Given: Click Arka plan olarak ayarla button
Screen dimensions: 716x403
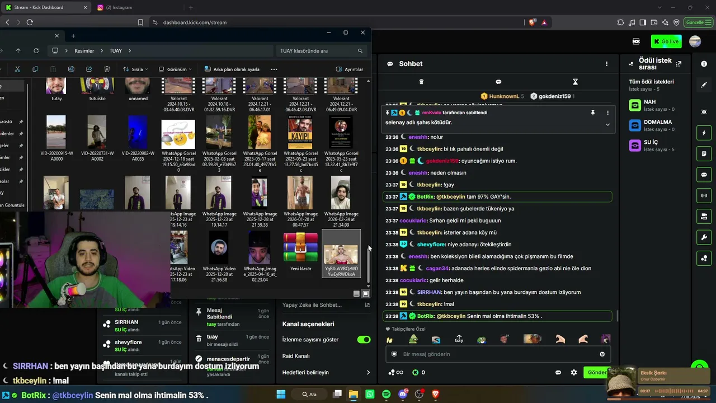Looking at the screenshot, I should click(x=232, y=69).
